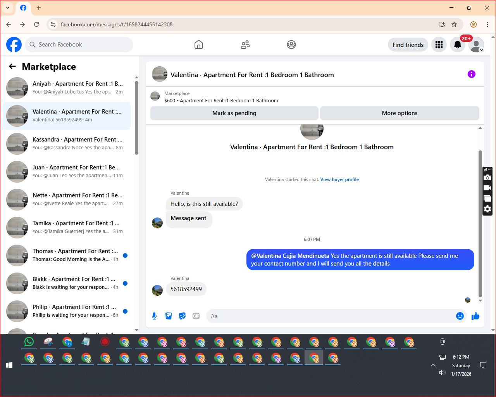
Task: Click the chat messages scrollbar
Action: pyautogui.click(x=480, y=224)
